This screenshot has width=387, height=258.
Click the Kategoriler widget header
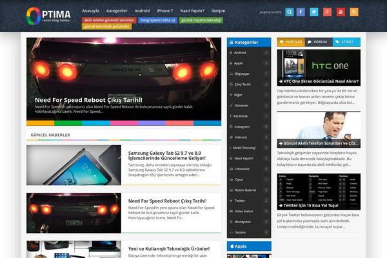249,42
